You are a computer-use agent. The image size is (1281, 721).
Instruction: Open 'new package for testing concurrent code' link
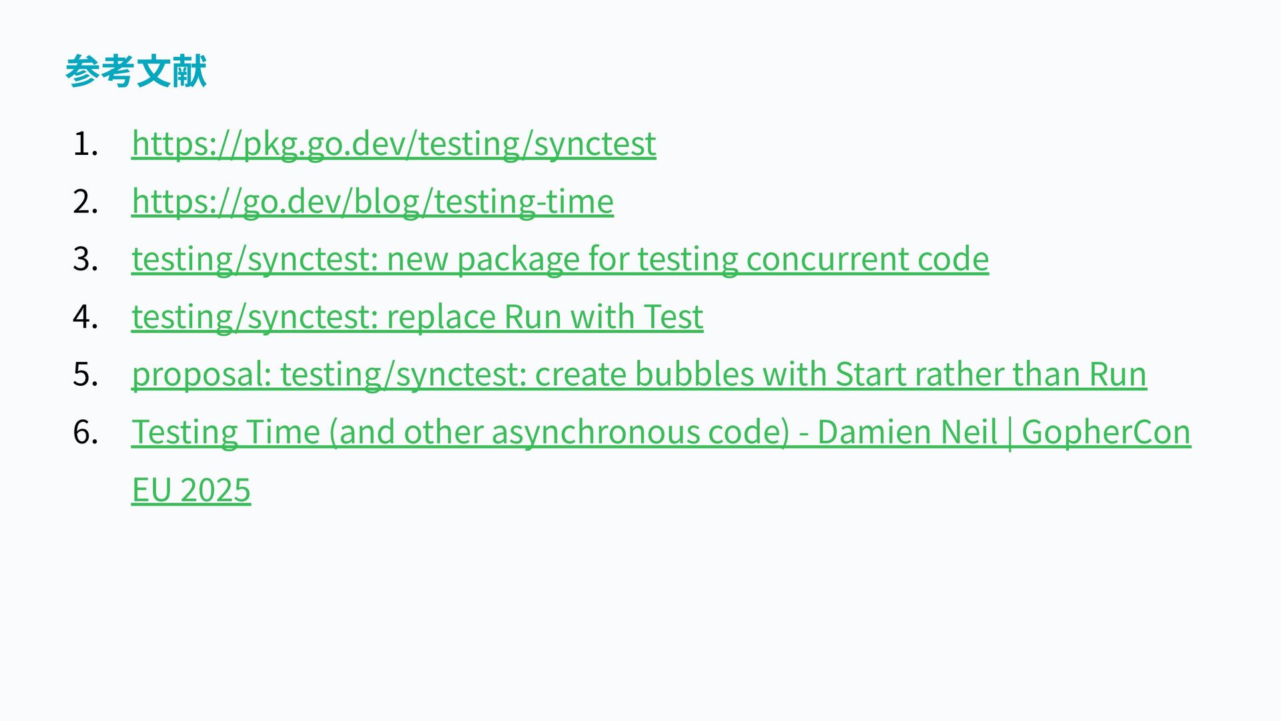559,259
